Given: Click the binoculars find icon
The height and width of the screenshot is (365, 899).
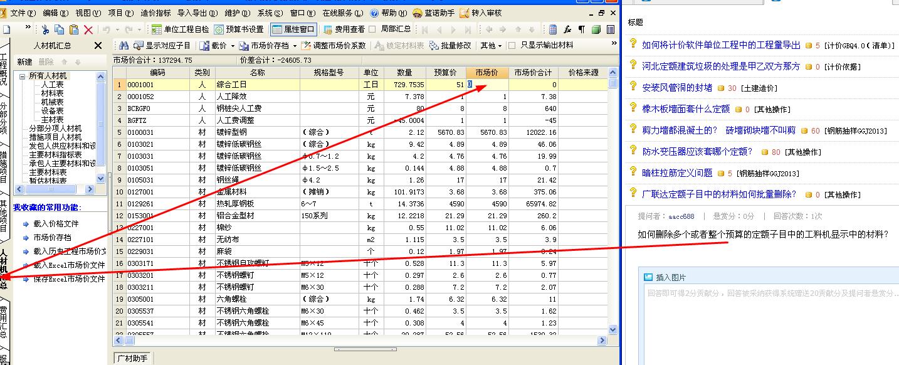Looking at the screenshot, I should coord(124,45).
